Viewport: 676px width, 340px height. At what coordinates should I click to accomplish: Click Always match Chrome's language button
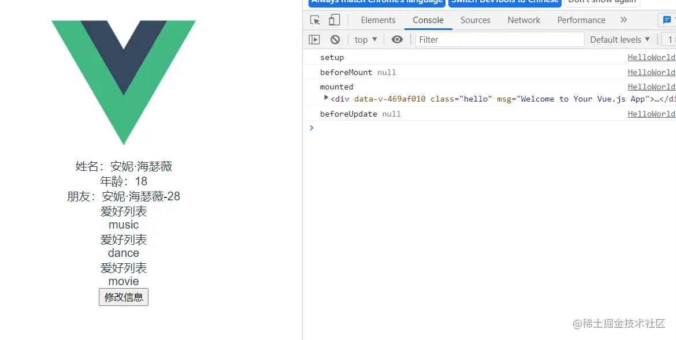point(377,2)
